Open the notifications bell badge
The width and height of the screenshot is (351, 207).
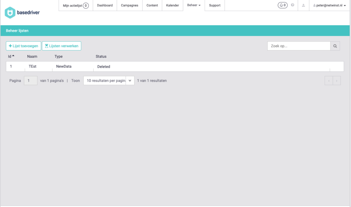282,5
